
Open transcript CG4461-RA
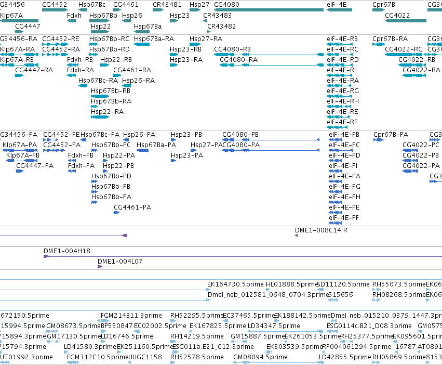(132, 70)
